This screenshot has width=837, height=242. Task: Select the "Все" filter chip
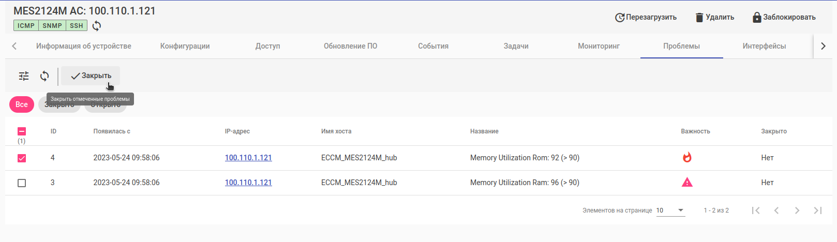[x=22, y=104]
